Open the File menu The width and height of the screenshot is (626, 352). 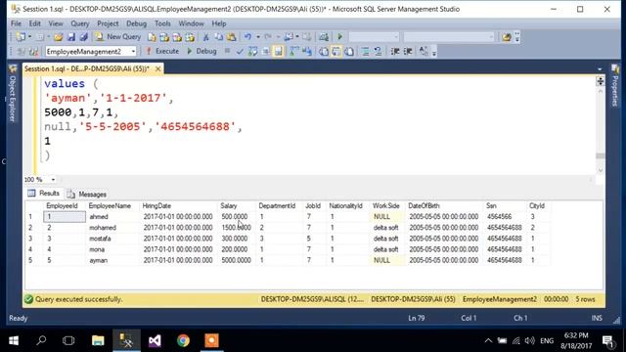coord(16,23)
